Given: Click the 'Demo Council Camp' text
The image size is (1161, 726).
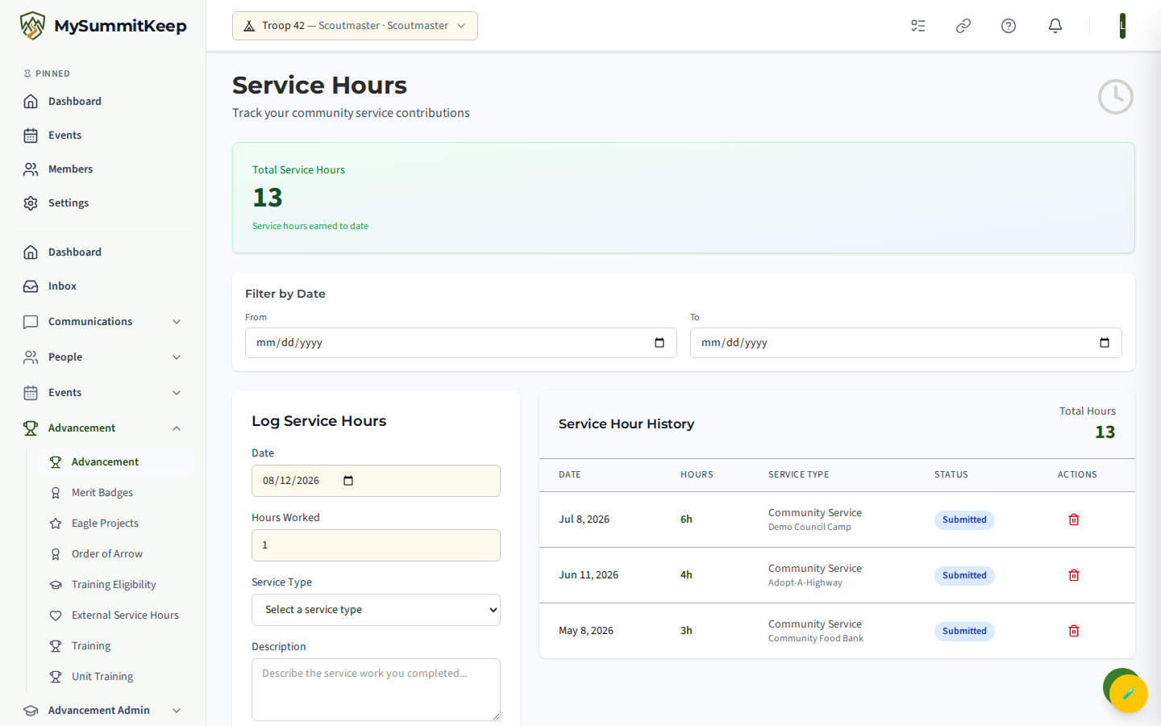Looking at the screenshot, I should pos(809,528).
